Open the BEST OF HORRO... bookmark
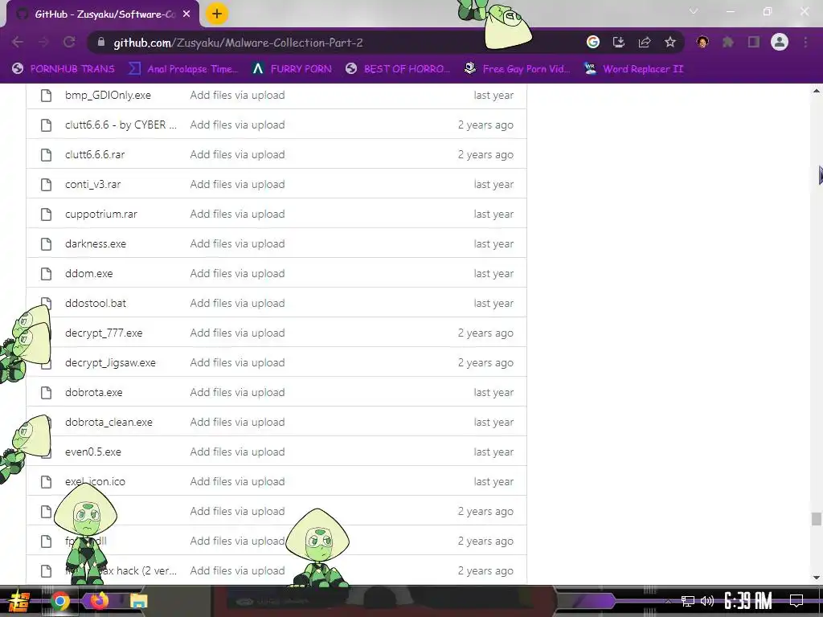This screenshot has width=823, height=617. 399,69
